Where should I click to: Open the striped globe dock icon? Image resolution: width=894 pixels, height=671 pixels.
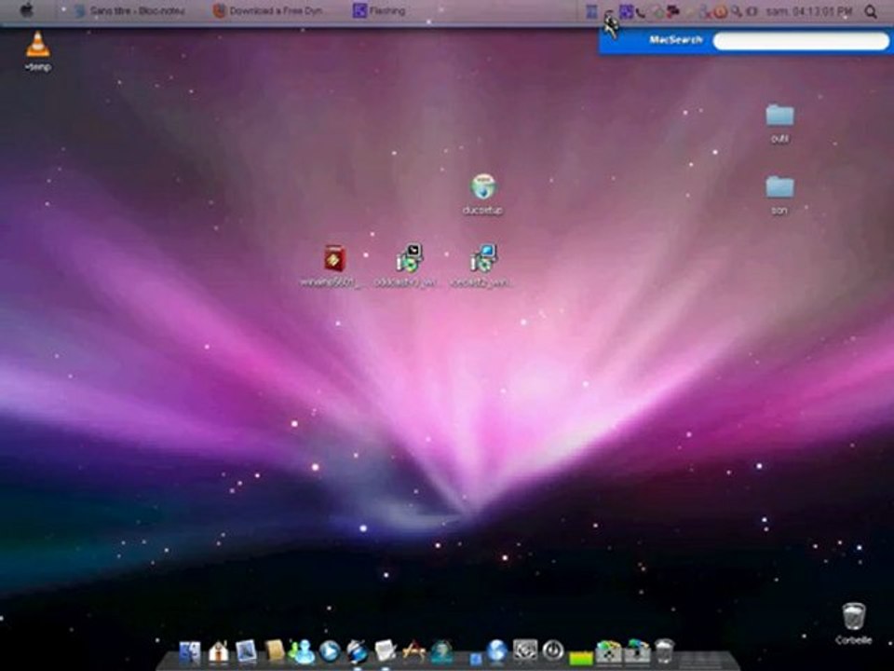tap(358, 651)
